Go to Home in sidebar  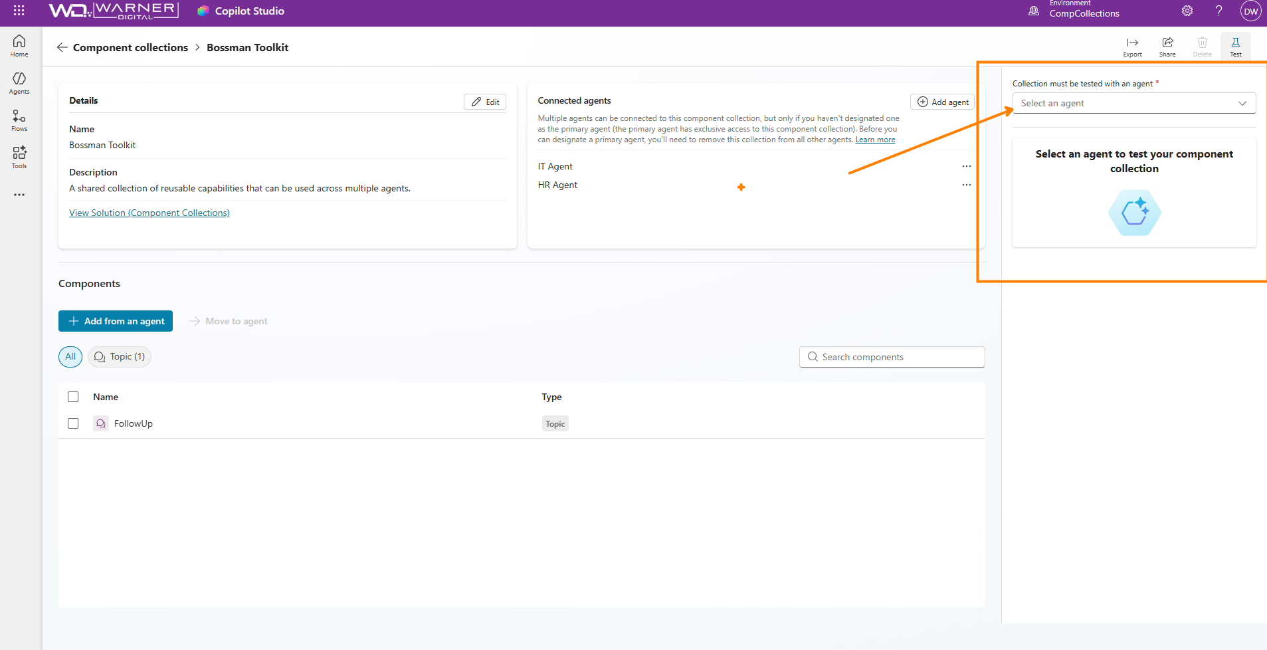pos(19,46)
